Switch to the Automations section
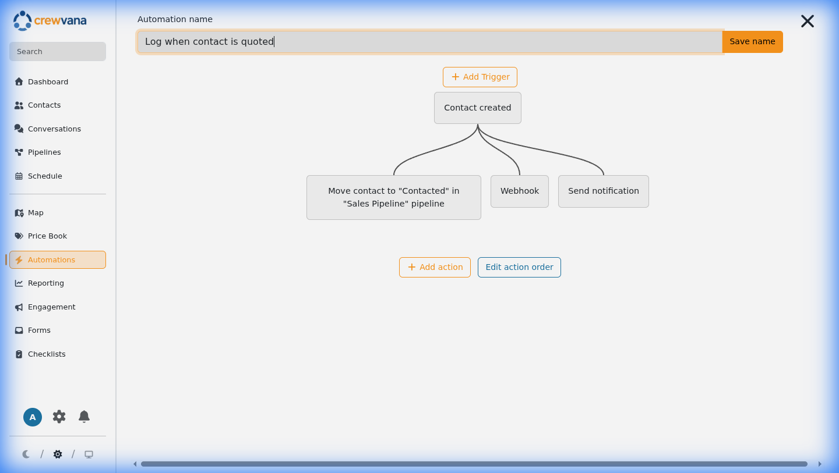 click(x=52, y=259)
